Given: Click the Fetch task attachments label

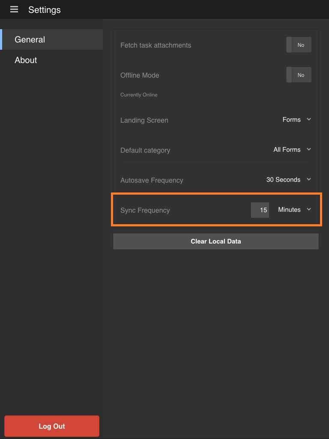Looking at the screenshot, I should click(x=156, y=45).
